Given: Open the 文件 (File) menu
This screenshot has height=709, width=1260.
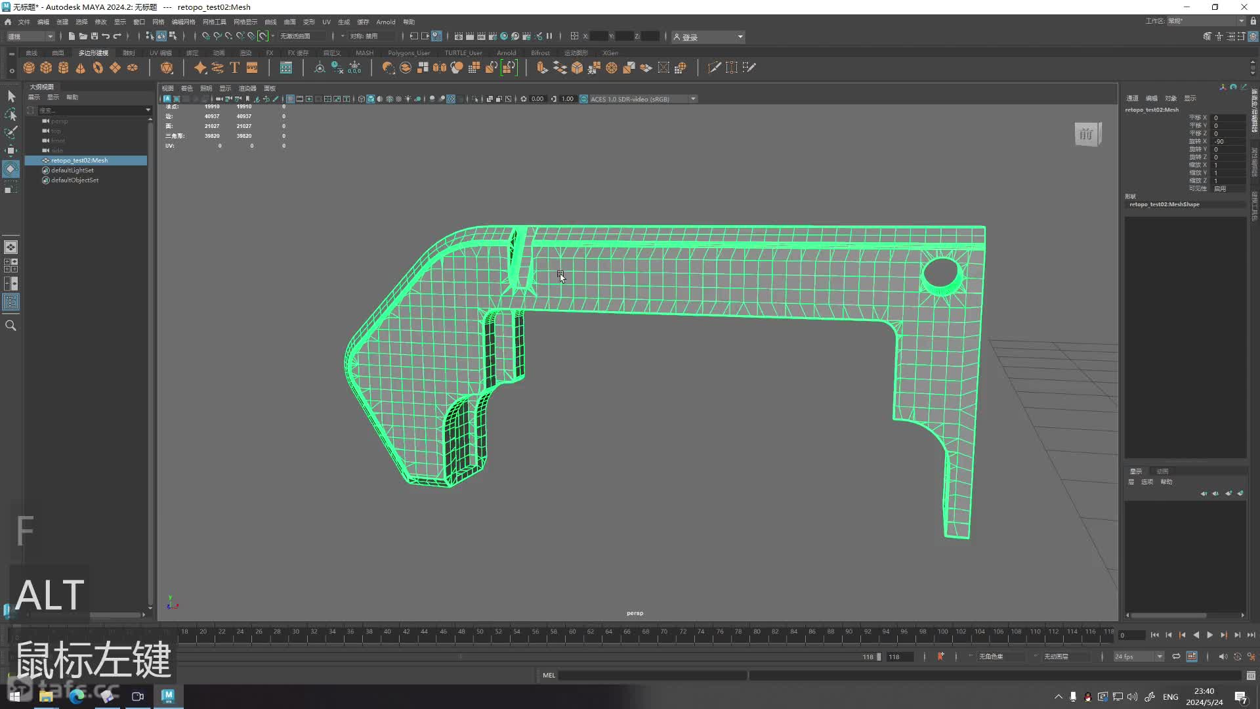Looking at the screenshot, I should click(x=24, y=22).
